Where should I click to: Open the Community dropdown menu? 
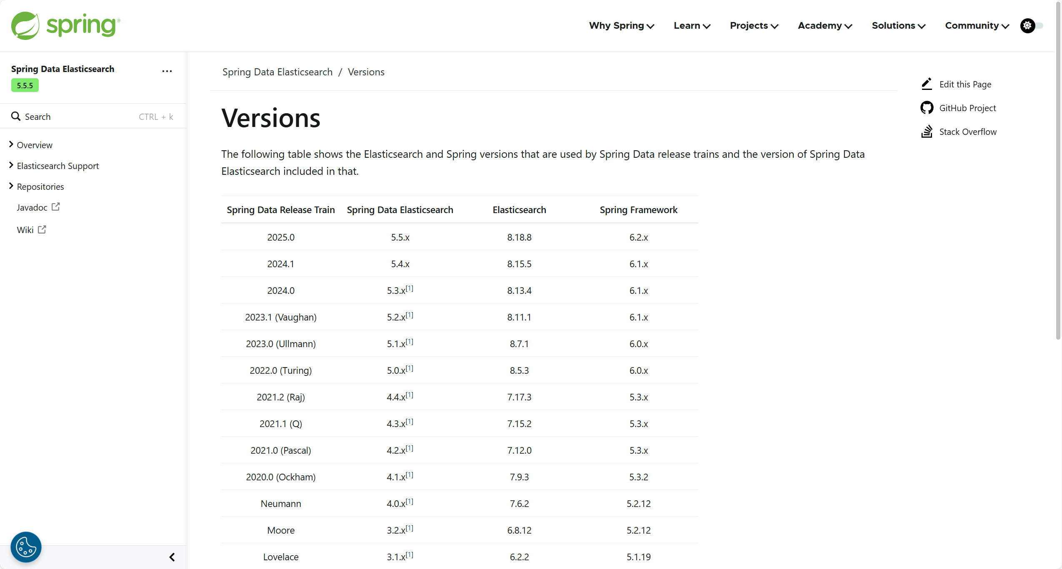[977, 26]
